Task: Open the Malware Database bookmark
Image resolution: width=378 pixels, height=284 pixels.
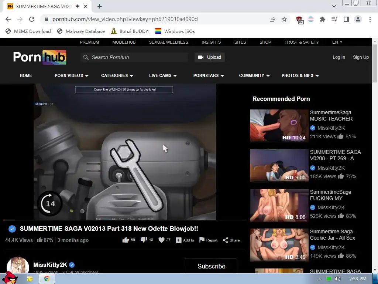Action: (81, 31)
